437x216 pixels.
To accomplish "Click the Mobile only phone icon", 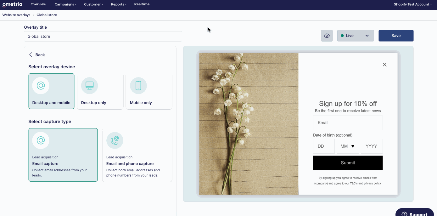I will (x=138, y=86).
